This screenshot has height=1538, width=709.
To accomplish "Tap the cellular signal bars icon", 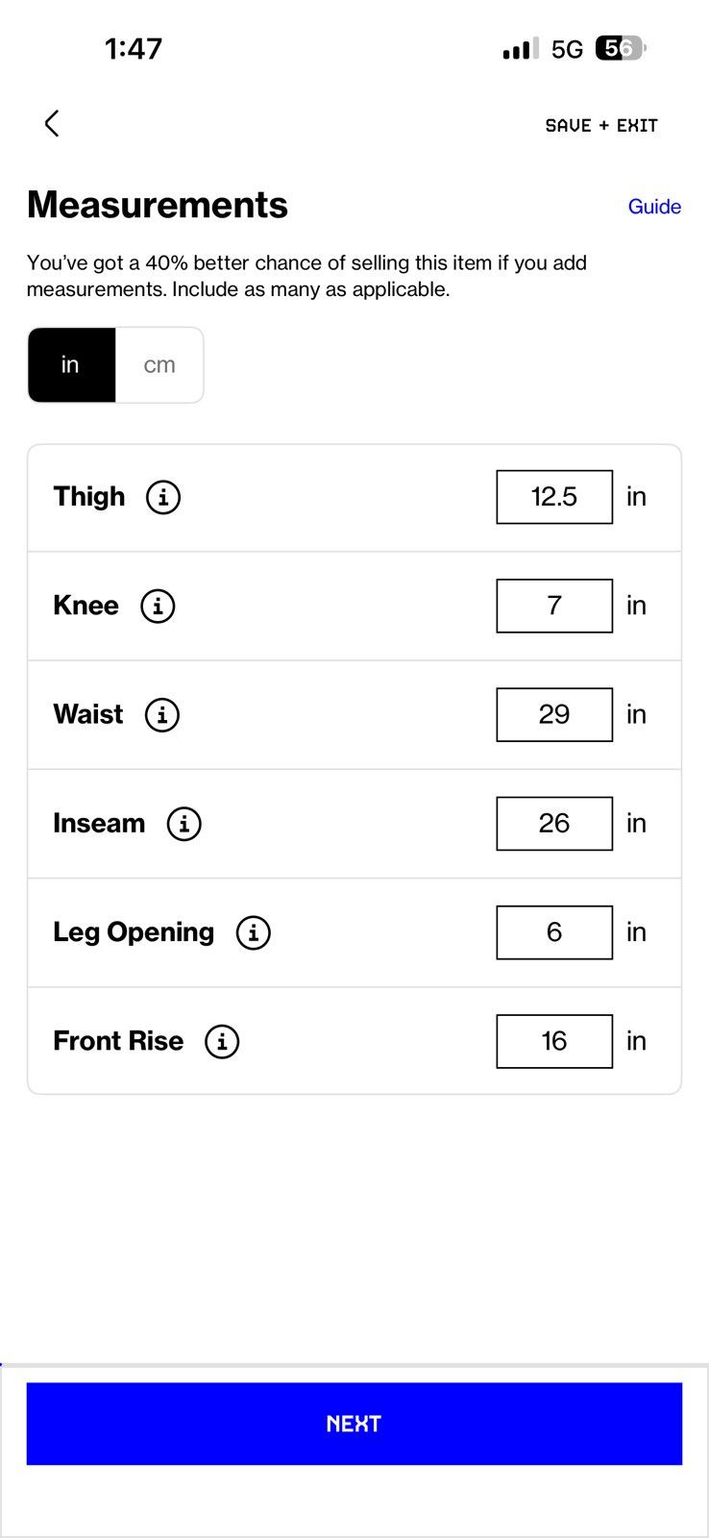I will 521,49.
